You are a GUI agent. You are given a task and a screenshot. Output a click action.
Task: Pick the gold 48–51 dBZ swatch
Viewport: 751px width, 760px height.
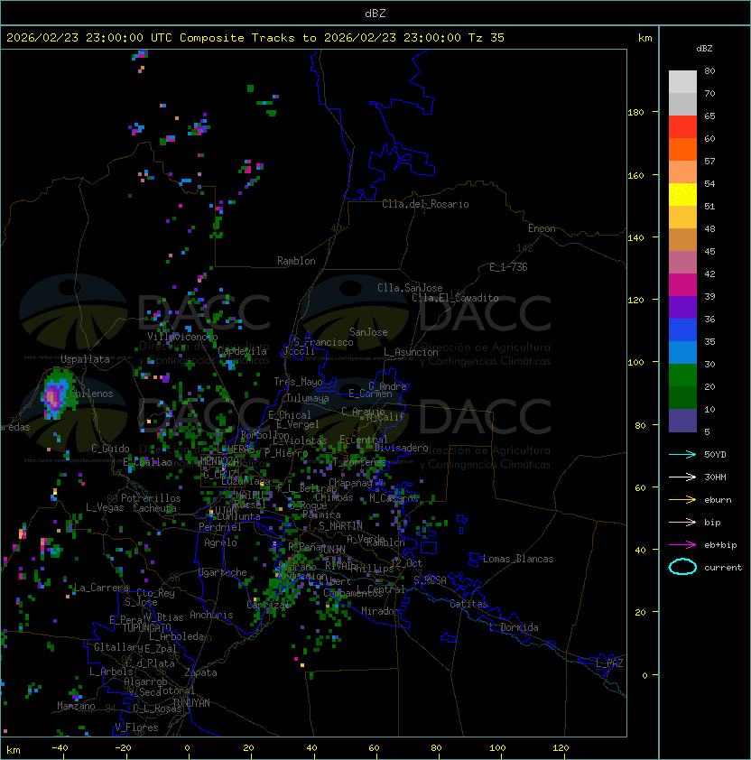(x=682, y=218)
